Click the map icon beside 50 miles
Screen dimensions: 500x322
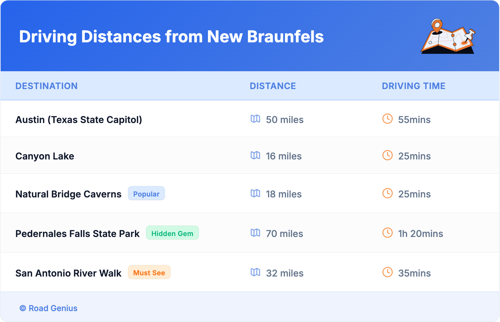(x=255, y=119)
